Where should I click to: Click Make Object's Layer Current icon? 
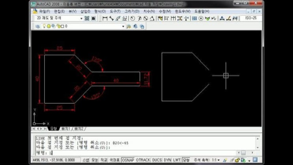coord(129,26)
